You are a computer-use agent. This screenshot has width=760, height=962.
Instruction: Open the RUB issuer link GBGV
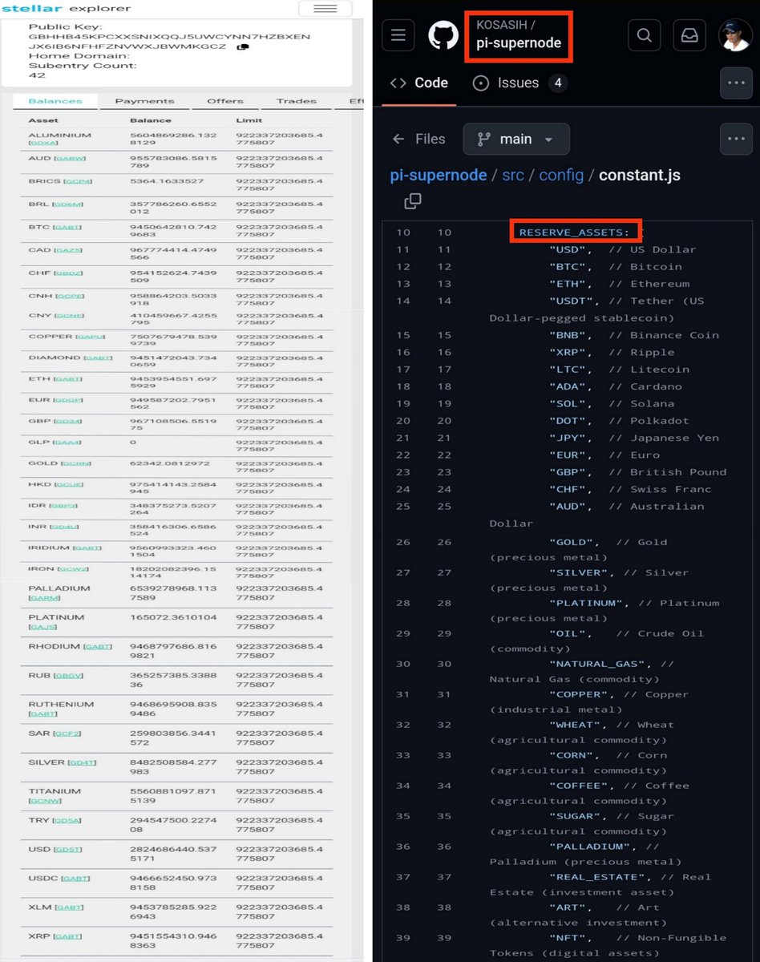[68, 676]
